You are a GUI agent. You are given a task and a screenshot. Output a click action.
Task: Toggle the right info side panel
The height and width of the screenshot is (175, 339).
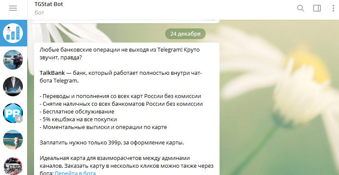pyautogui.click(x=317, y=8)
